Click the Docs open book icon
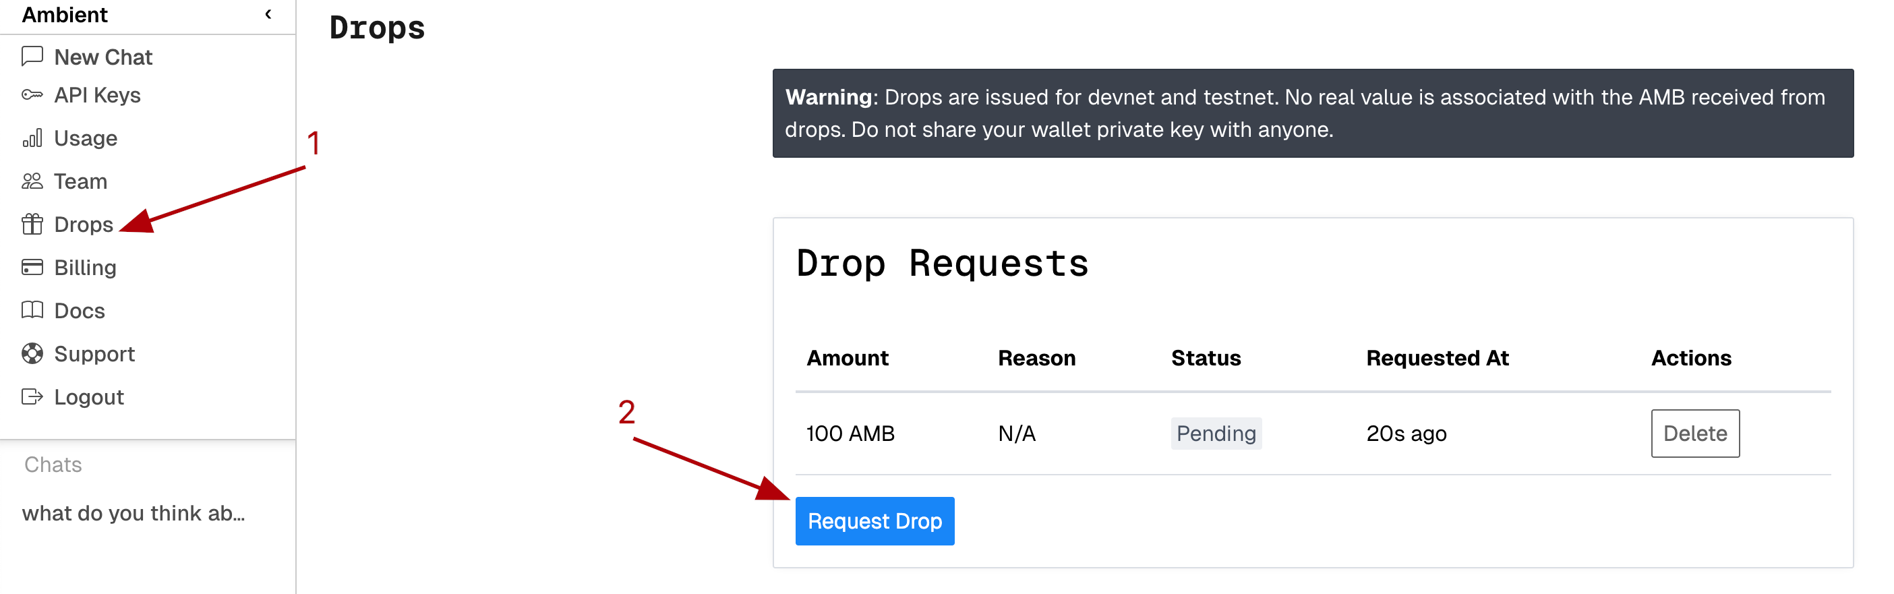 coord(32,310)
